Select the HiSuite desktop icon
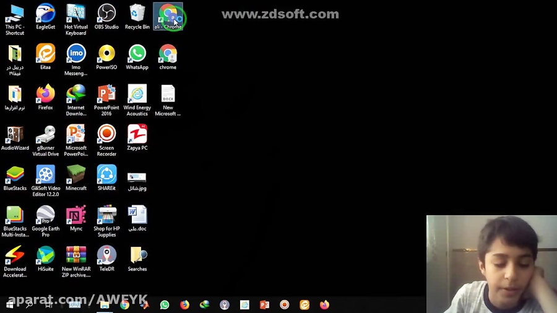The image size is (557, 313). click(x=45, y=259)
